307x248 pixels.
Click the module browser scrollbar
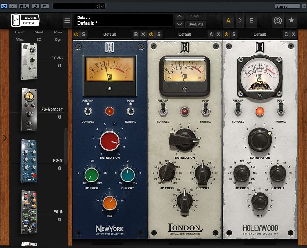pos(66,146)
